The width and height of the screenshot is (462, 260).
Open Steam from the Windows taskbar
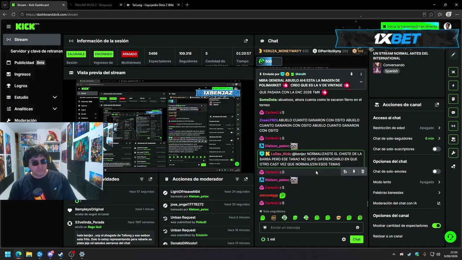61,254
